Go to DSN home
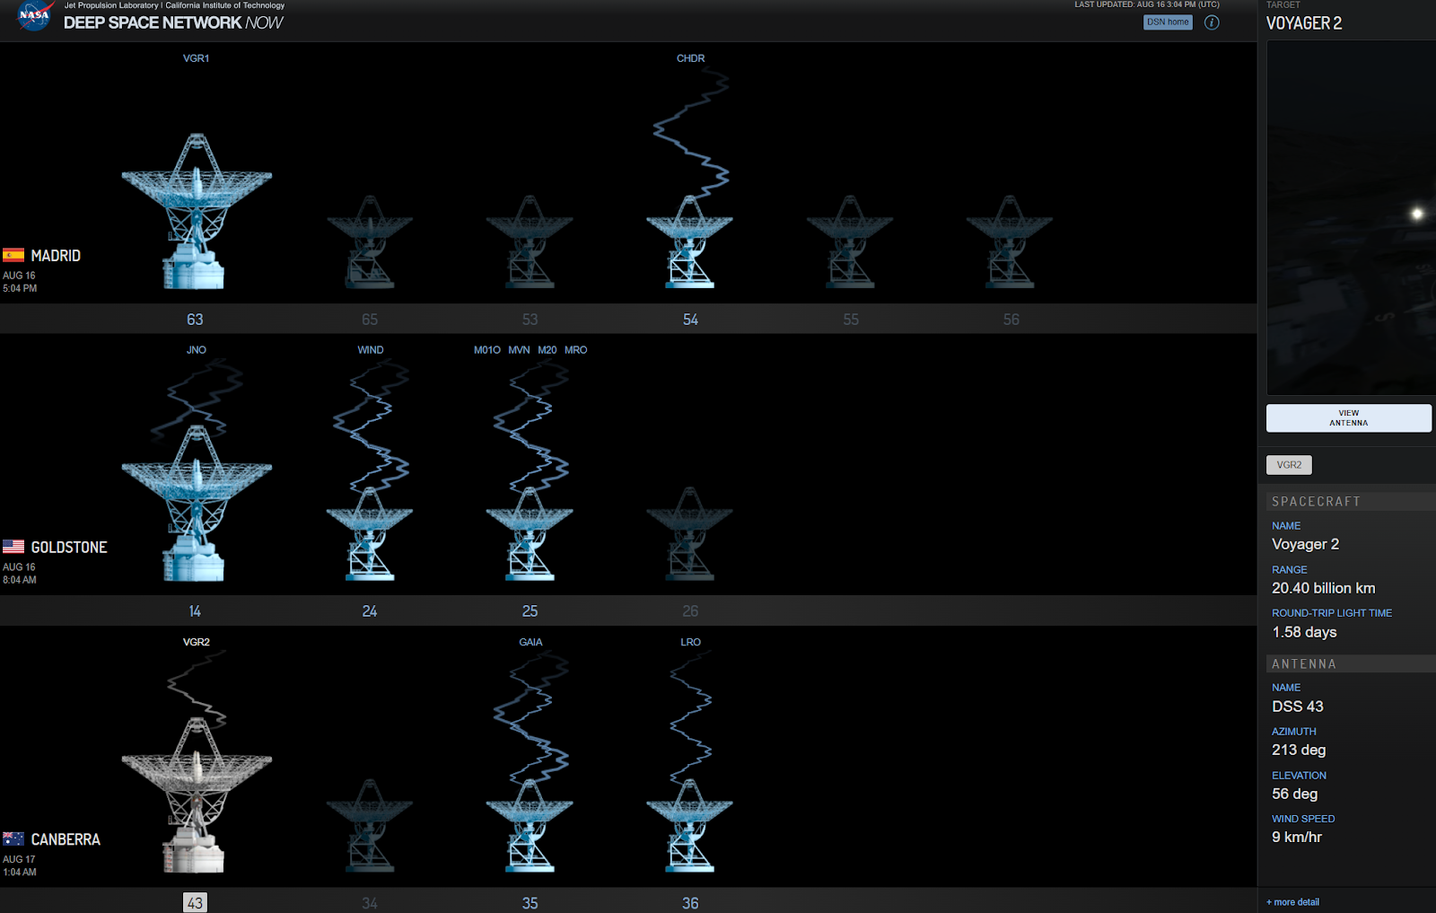This screenshot has width=1436, height=913. tap(1168, 22)
